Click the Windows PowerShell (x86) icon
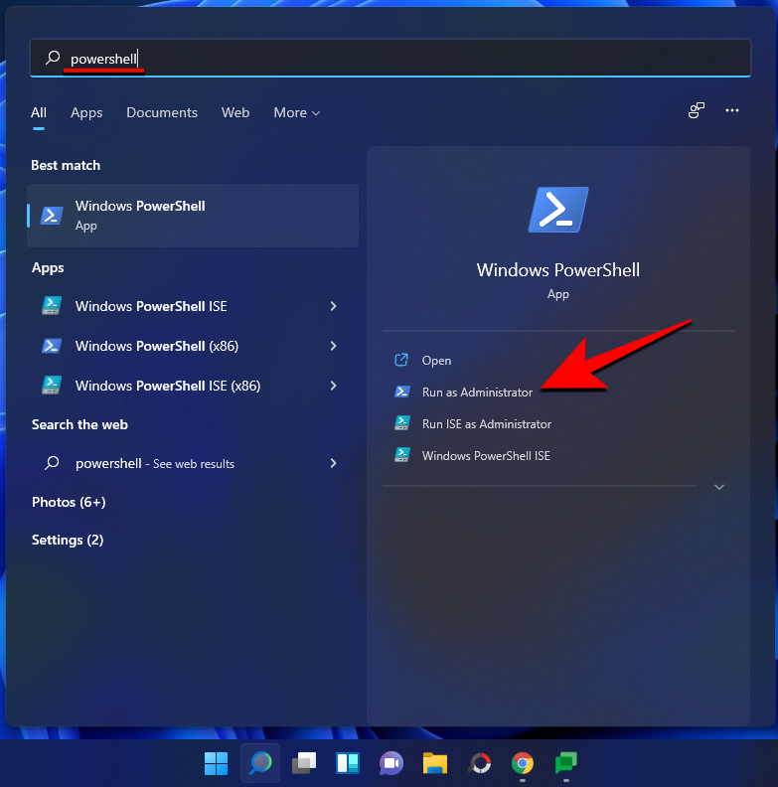This screenshot has height=787, width=778. pyautogui.click(x=52, y=346)
